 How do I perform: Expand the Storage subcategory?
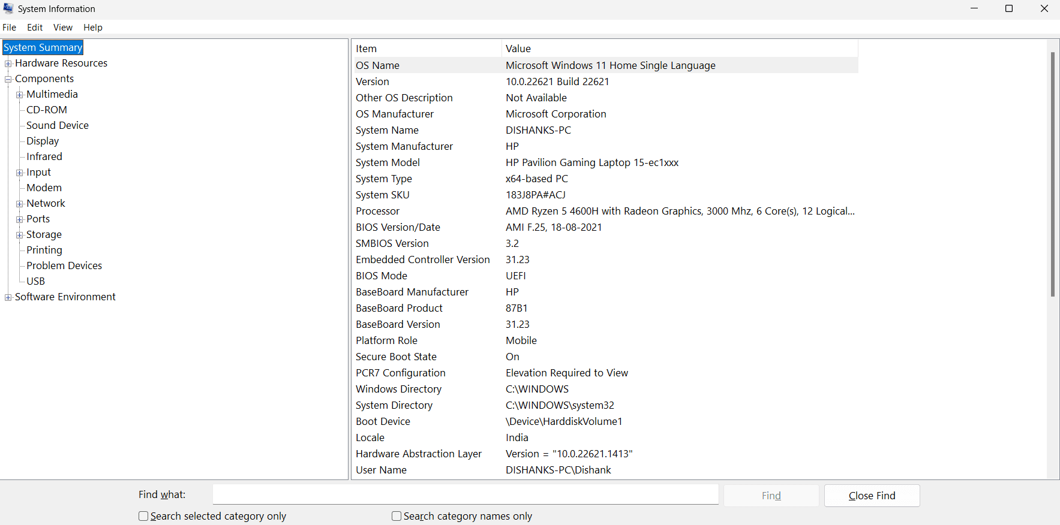tap(20, 235)
